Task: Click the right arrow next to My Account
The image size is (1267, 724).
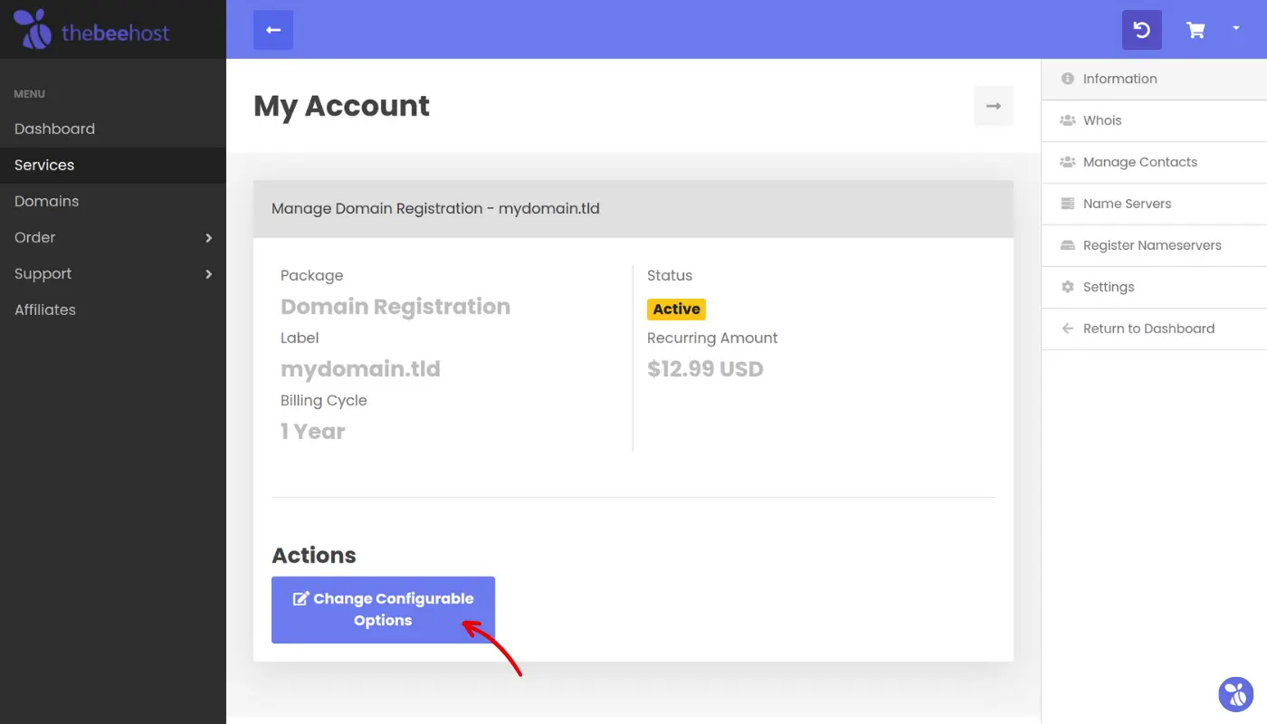Action: tap(993, 106)
